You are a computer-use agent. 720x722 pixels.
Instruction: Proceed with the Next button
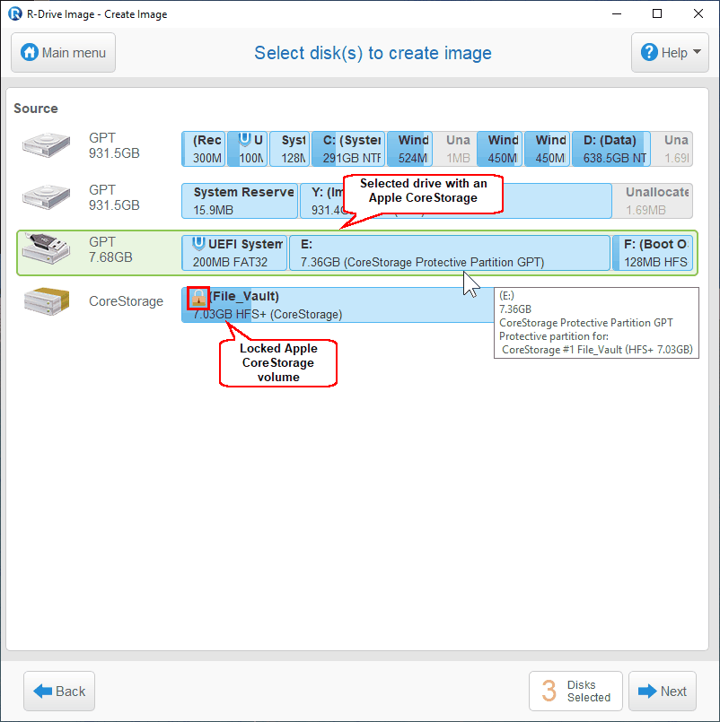click(x=663, y=691)
